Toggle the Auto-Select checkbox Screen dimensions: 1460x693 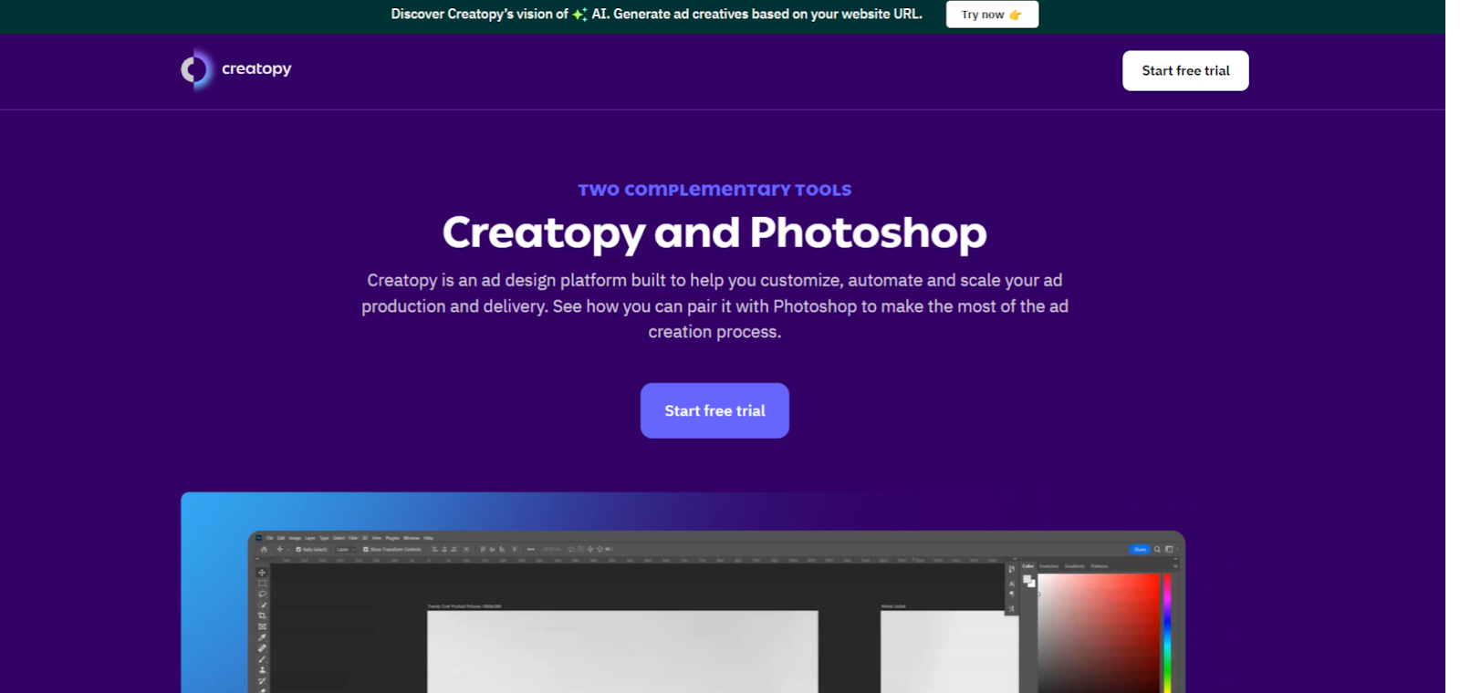point(298,549)
